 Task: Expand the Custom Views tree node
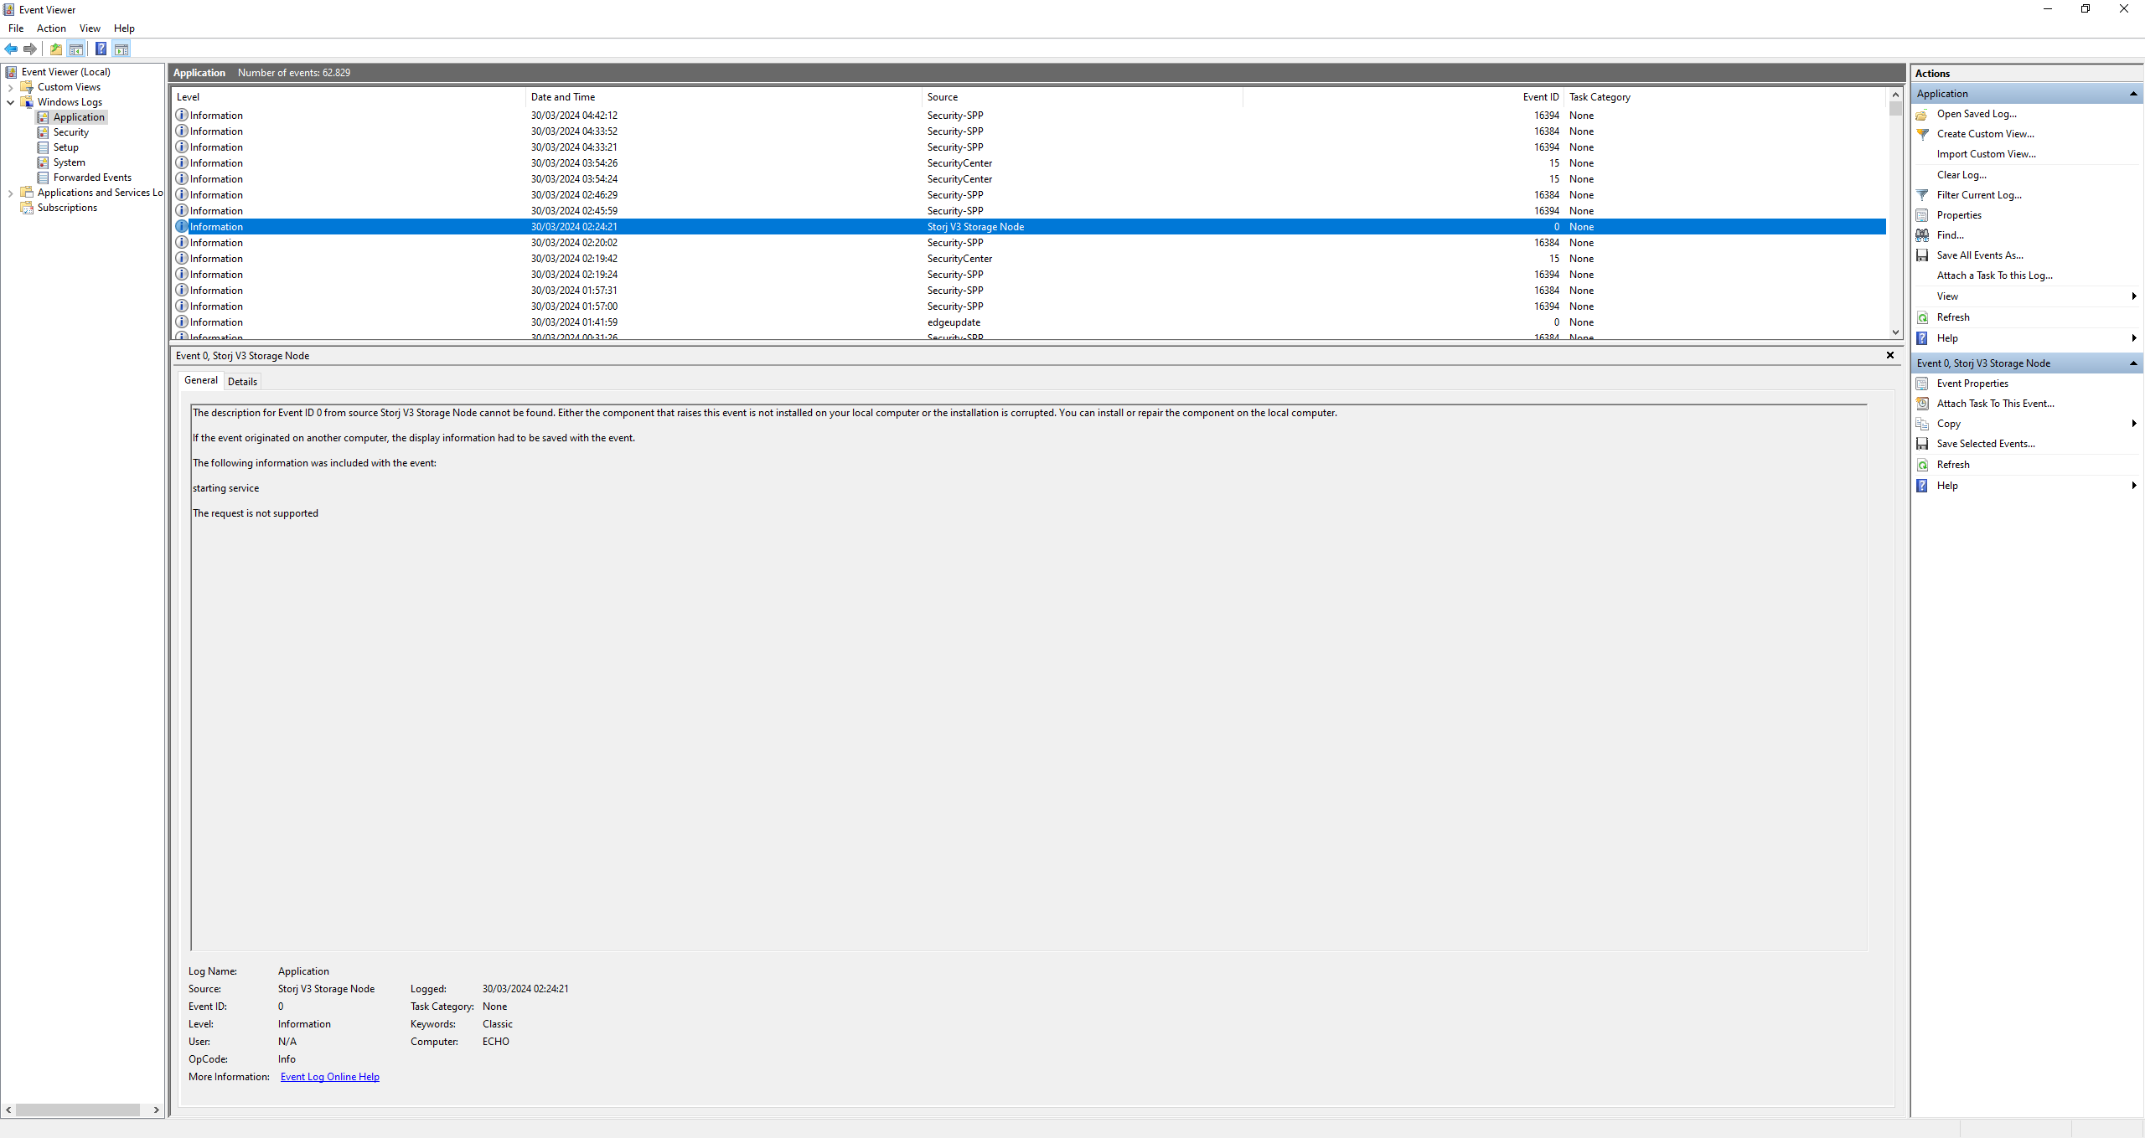pos(10,87)
